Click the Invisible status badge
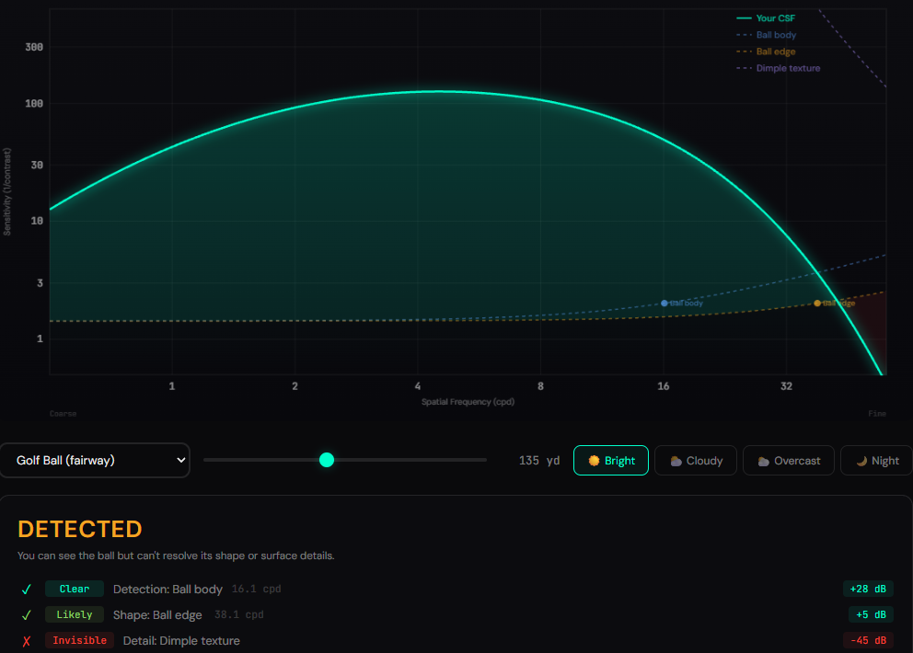 [80, 640]
